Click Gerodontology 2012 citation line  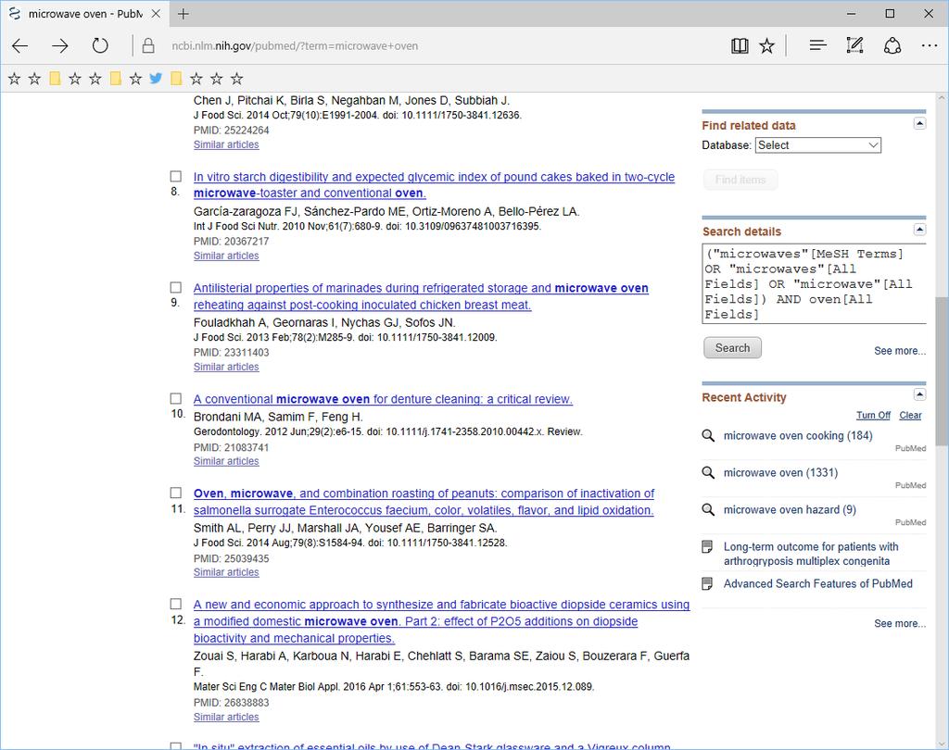[x=388, y=431]
